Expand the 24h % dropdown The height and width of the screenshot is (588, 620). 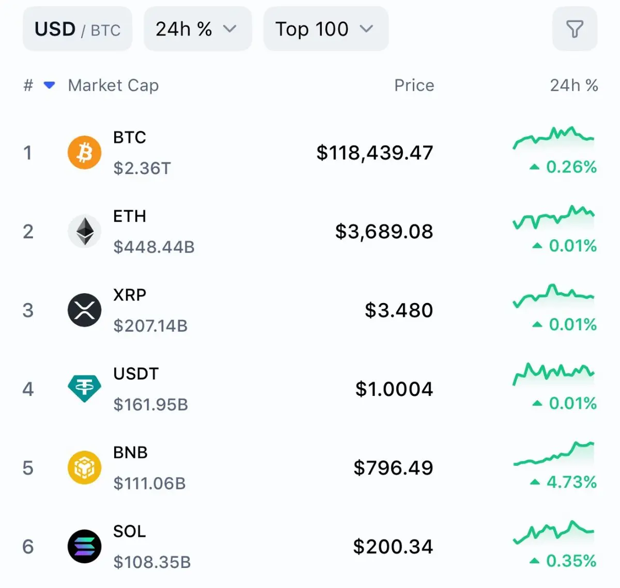tap(197, 29)
